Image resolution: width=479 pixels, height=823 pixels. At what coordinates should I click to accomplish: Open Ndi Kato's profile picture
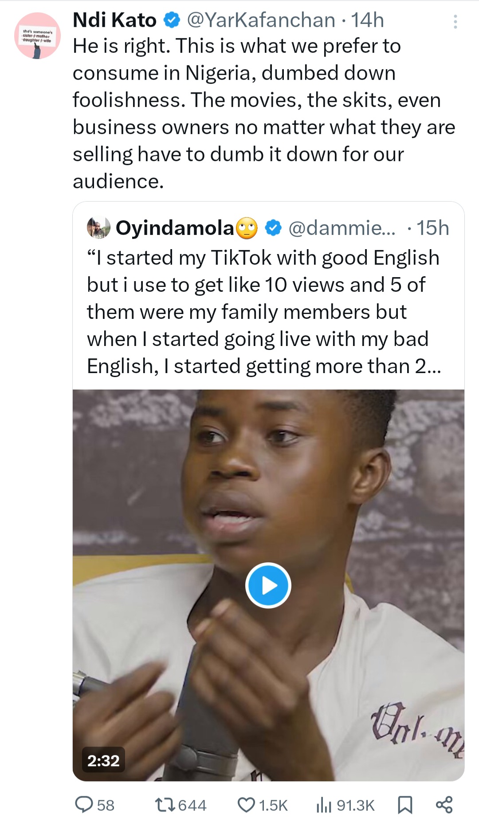[38, 36]
